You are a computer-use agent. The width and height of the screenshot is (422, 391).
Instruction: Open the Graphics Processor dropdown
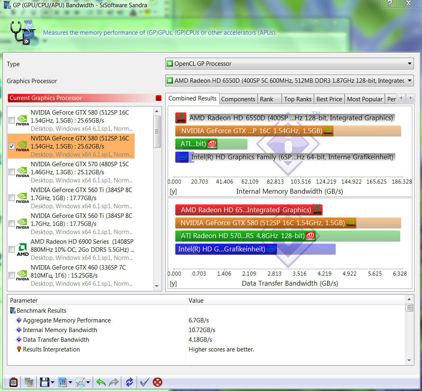(289, 80)
